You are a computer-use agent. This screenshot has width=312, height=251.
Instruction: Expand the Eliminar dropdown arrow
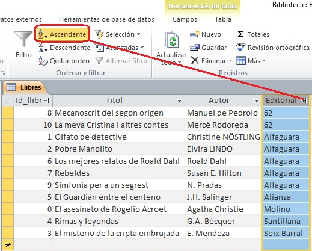pyautogui.click(x=230, y=61)
